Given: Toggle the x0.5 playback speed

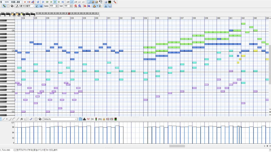Looking at the screenshot, I should tap(68, 2).
